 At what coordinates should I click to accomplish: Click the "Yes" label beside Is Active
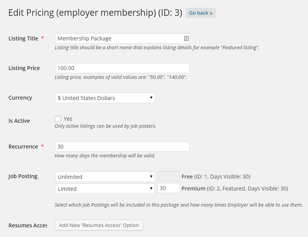(x=65, y=119)
